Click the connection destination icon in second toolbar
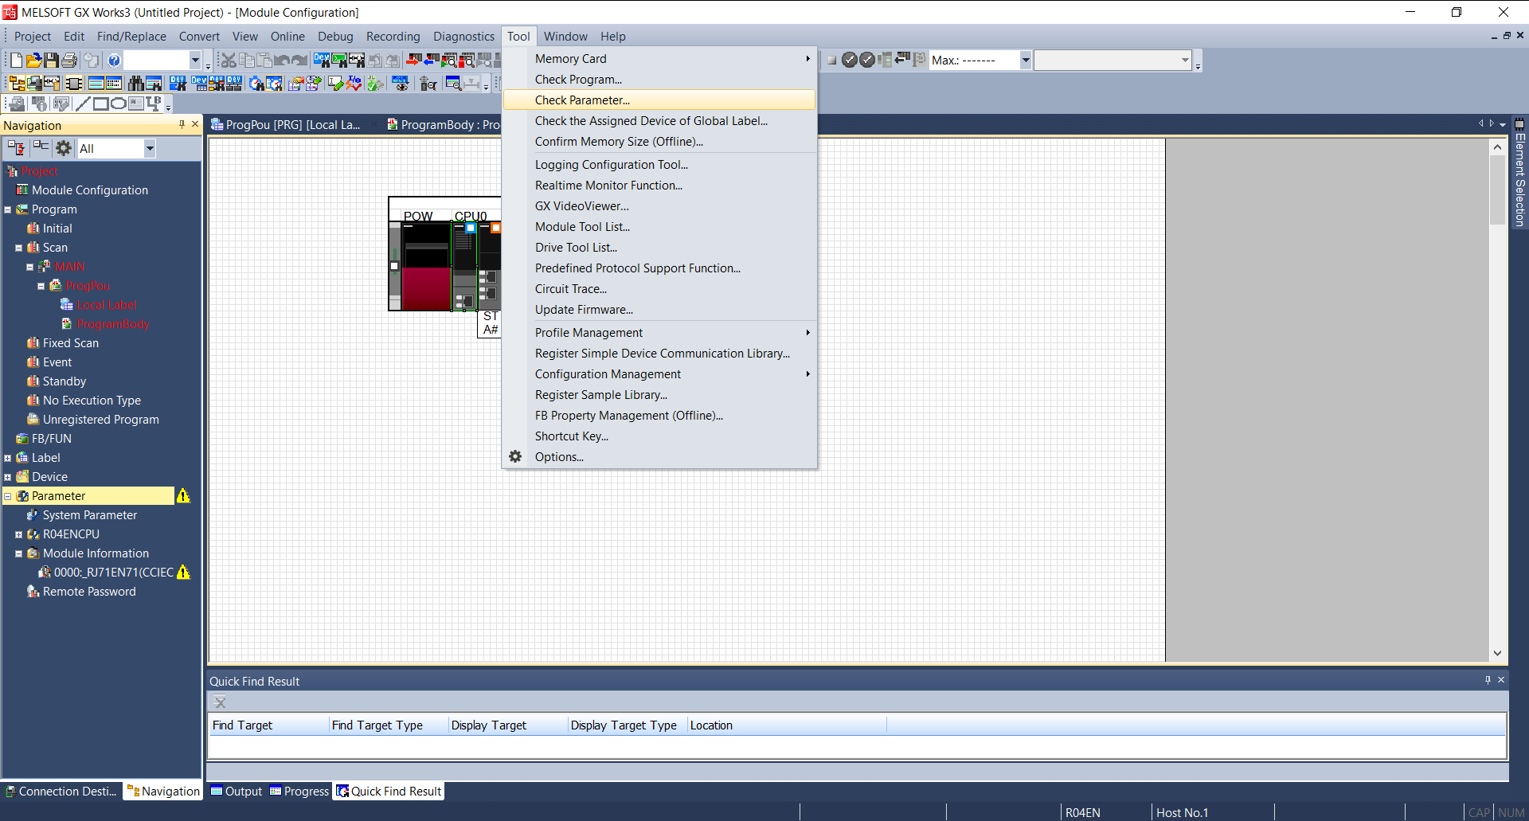This screenshot has height=821, width=1529. point(34,83)
